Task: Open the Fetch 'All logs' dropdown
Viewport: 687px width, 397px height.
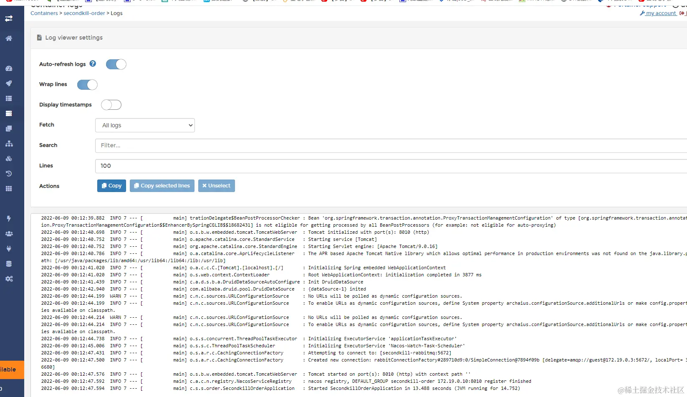Action: [x=145, y=125]
